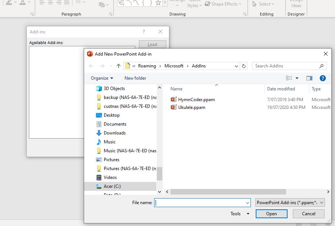Pick the scribble shape in shapes gallery
This screenshot has height=226, width=335.
[x=122, y=3]
